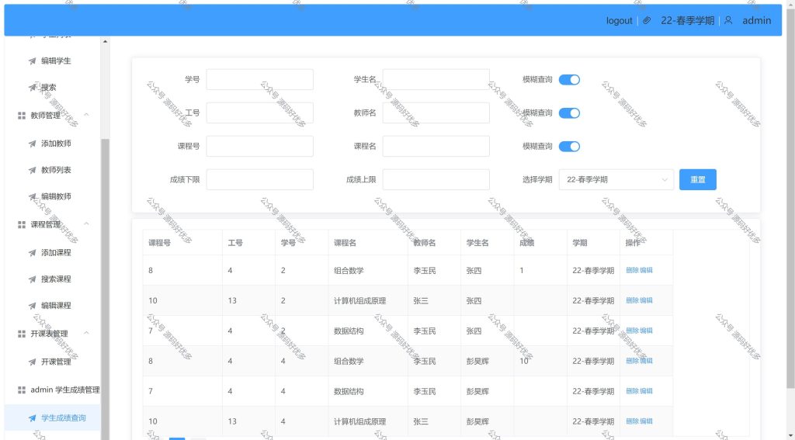Toggle 模糊查询 switch in the 学生名 row
The width and height of the screenshot is (795, 440).
pyautogui.click(x=569, y=80)
